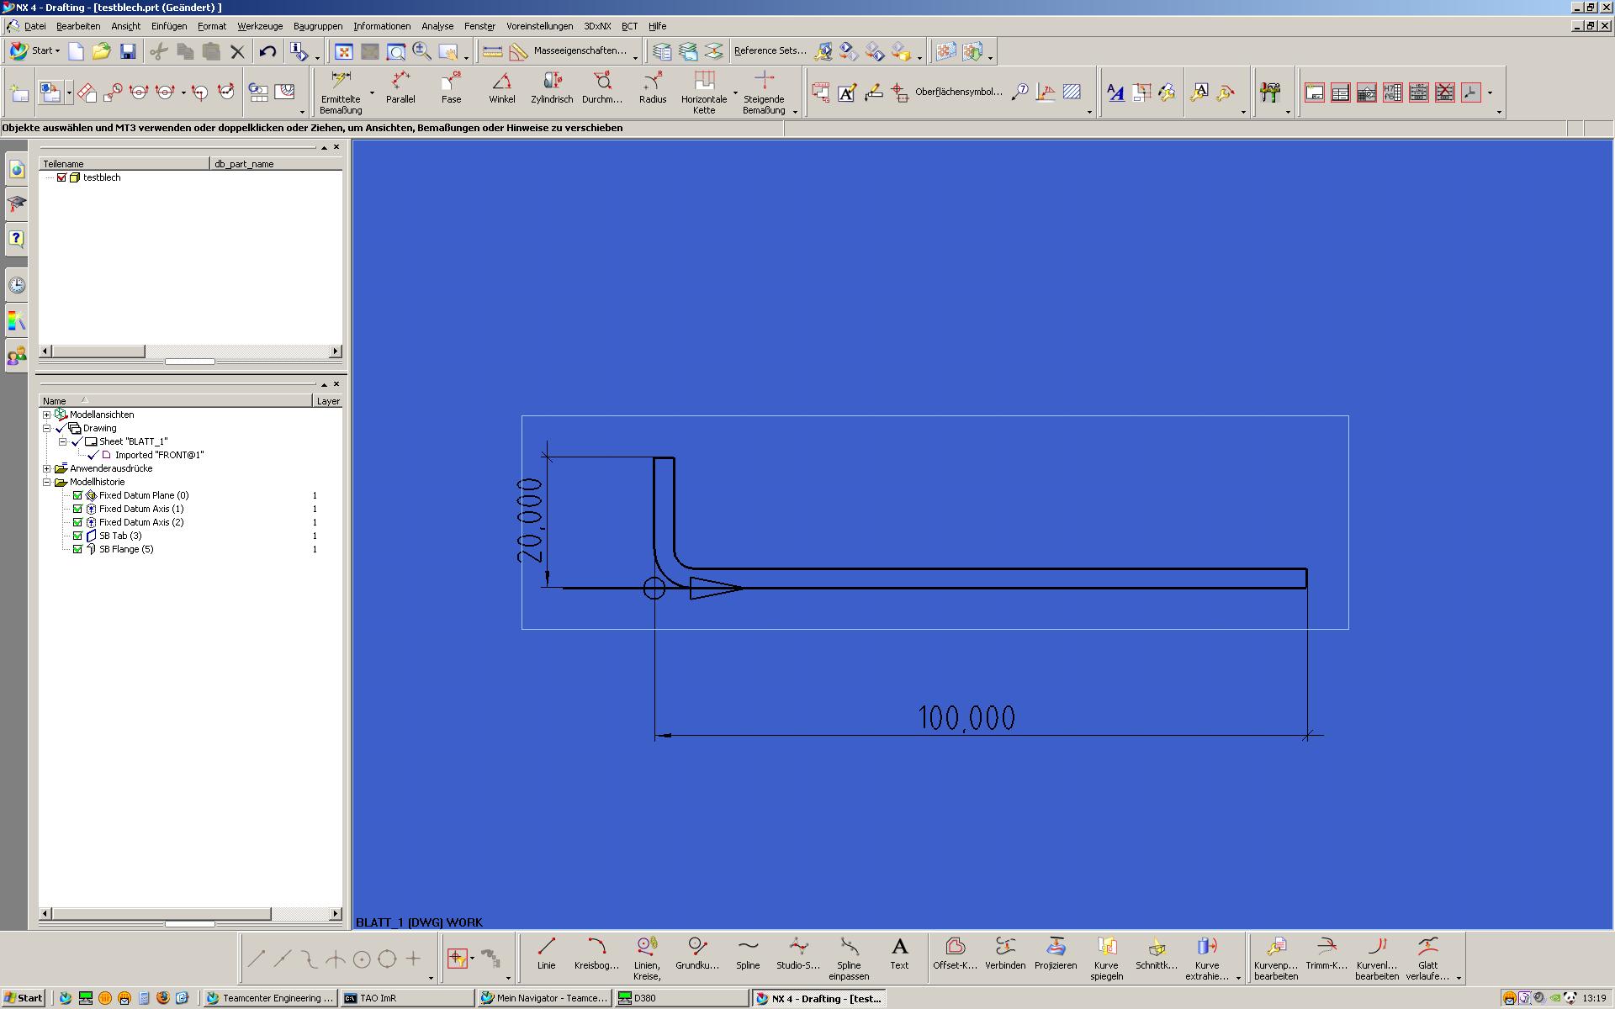Choose the Projizieren tool
The height and width of the screenshot is (1009, 1615).
coord(1056,954)
